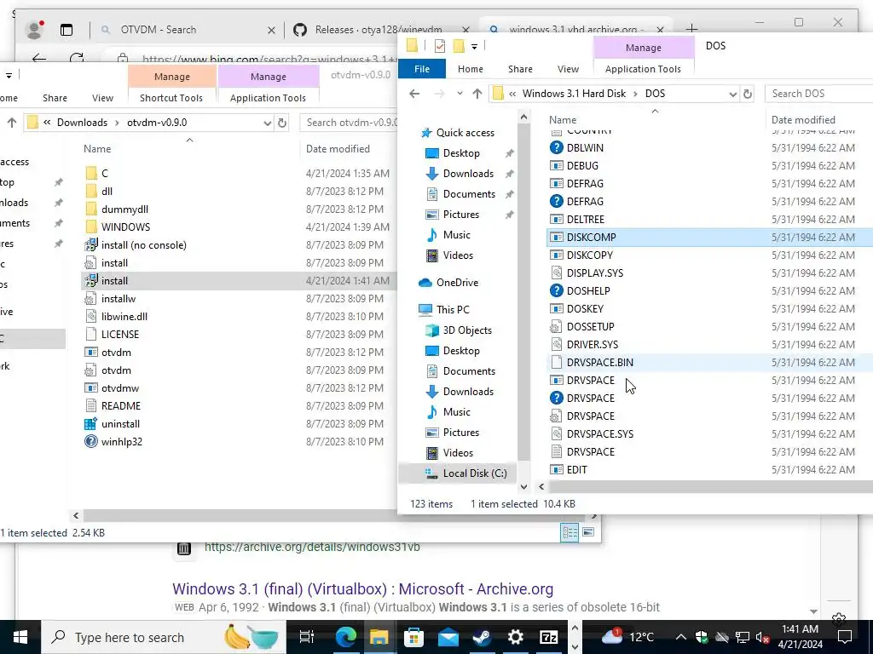873x654 pixels.
Task: Select the WINDOWS folder in otvdm window
Action: pyautogui.click(x=125, y=227)
